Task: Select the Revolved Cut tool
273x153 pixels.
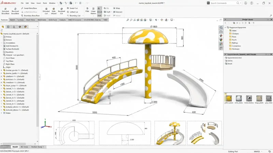Action: click(61, 11)
